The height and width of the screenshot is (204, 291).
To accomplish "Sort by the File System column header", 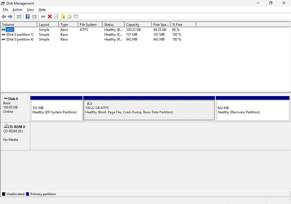I will coord(90,24).
